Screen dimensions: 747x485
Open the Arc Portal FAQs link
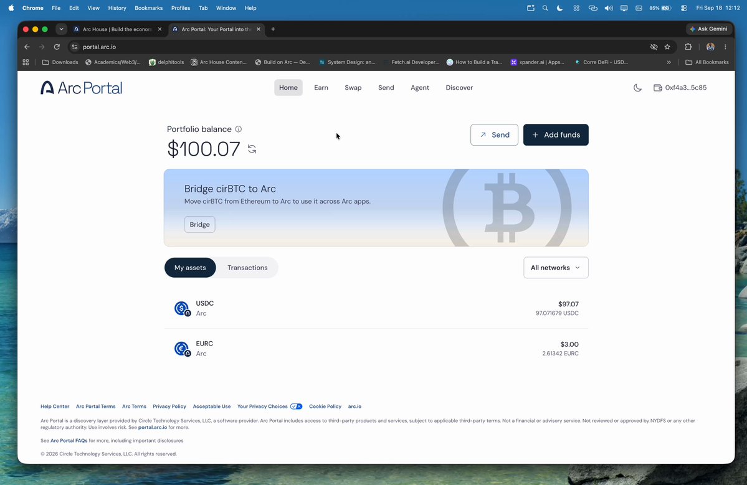tap(69, 441)
